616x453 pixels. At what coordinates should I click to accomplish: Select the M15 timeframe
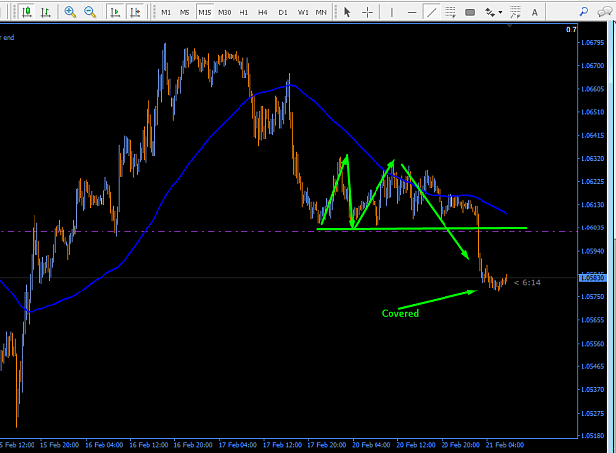[205, 13]
